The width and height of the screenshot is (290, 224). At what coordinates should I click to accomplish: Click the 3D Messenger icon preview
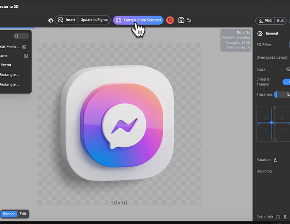point(117,123)
